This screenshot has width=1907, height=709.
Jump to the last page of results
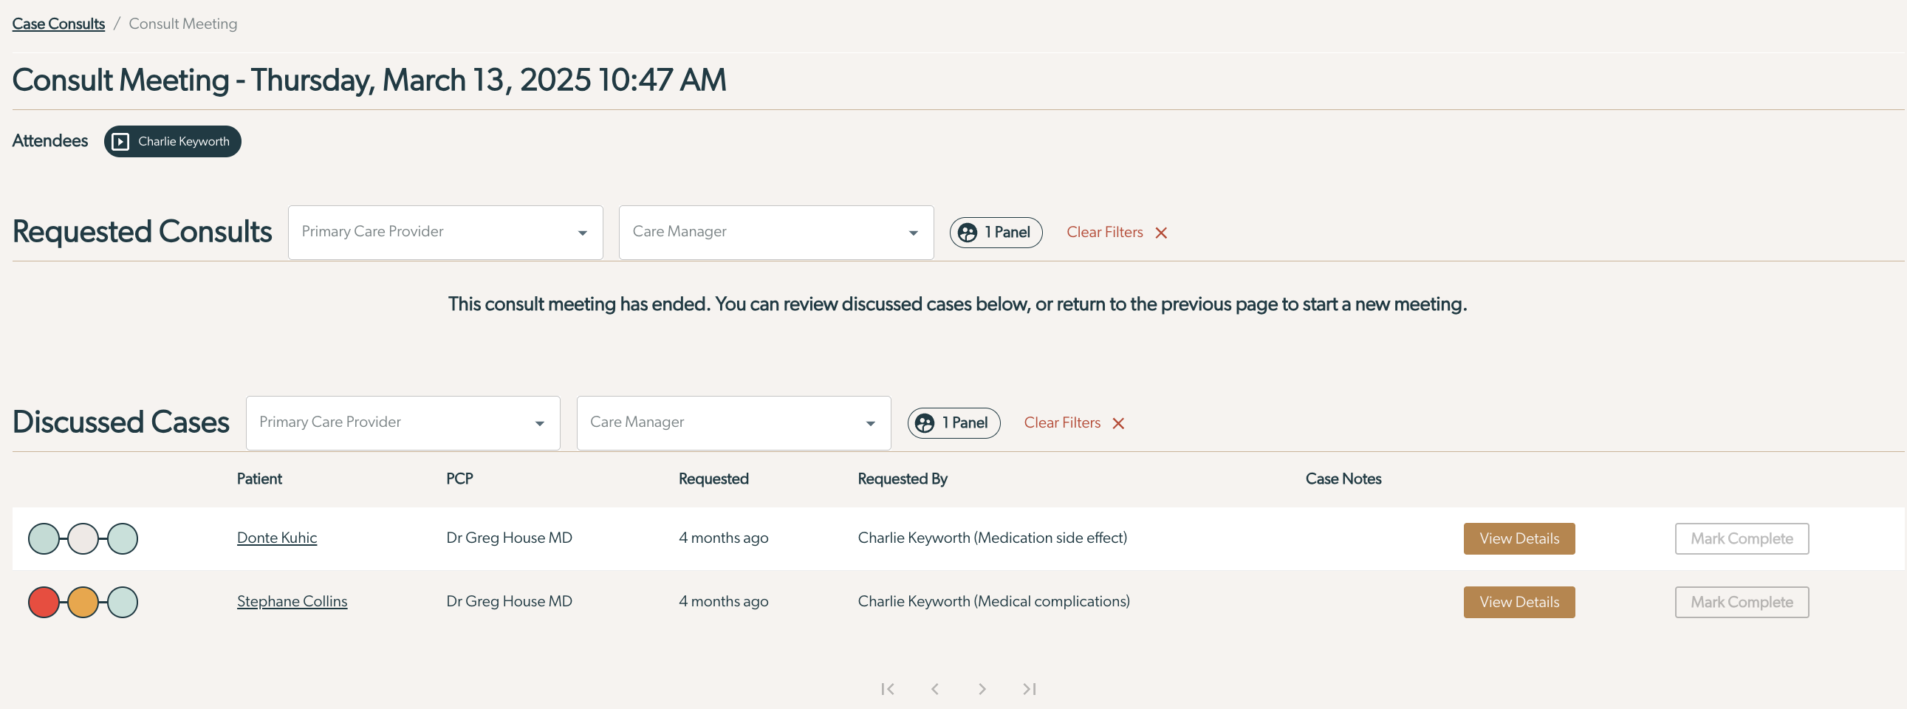pyautogui.click(x=1029, y=689)
